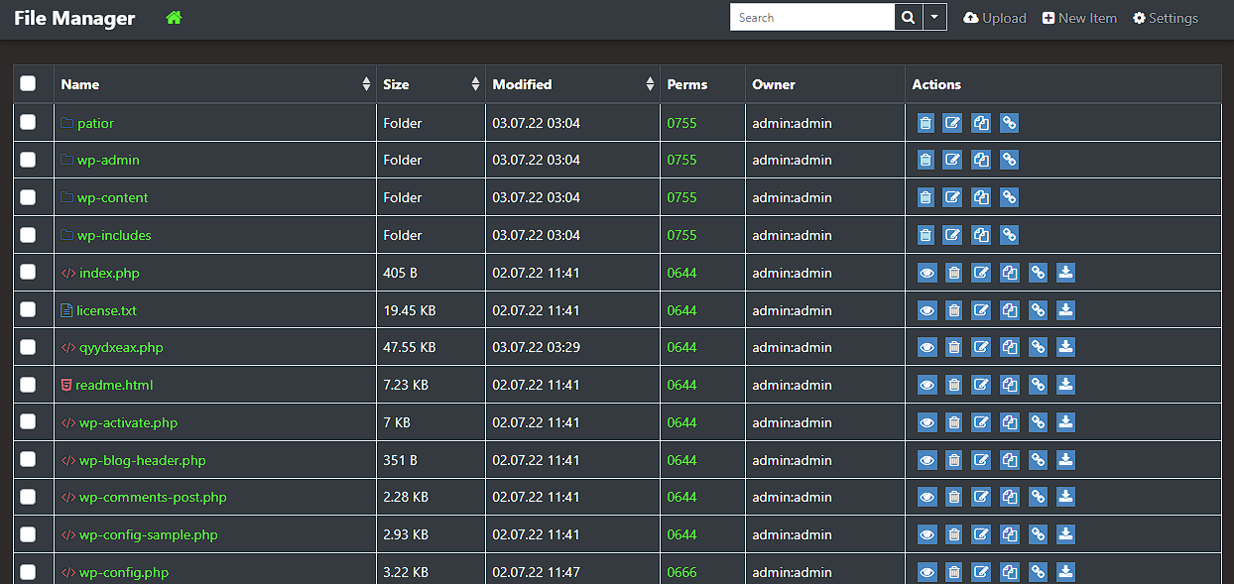Click the search magnifier button
This screenshot has width=1234, height=584.
(908, 18)
